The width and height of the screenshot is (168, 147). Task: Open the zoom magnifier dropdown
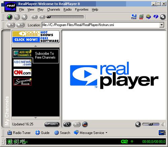67,124
